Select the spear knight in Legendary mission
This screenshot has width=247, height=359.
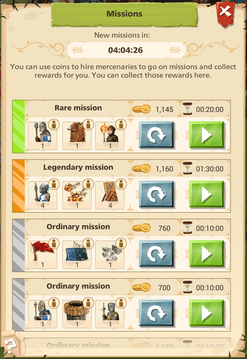coord(43,195)
